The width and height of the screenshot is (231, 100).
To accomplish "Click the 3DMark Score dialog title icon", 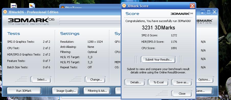I will coord(124,6).
